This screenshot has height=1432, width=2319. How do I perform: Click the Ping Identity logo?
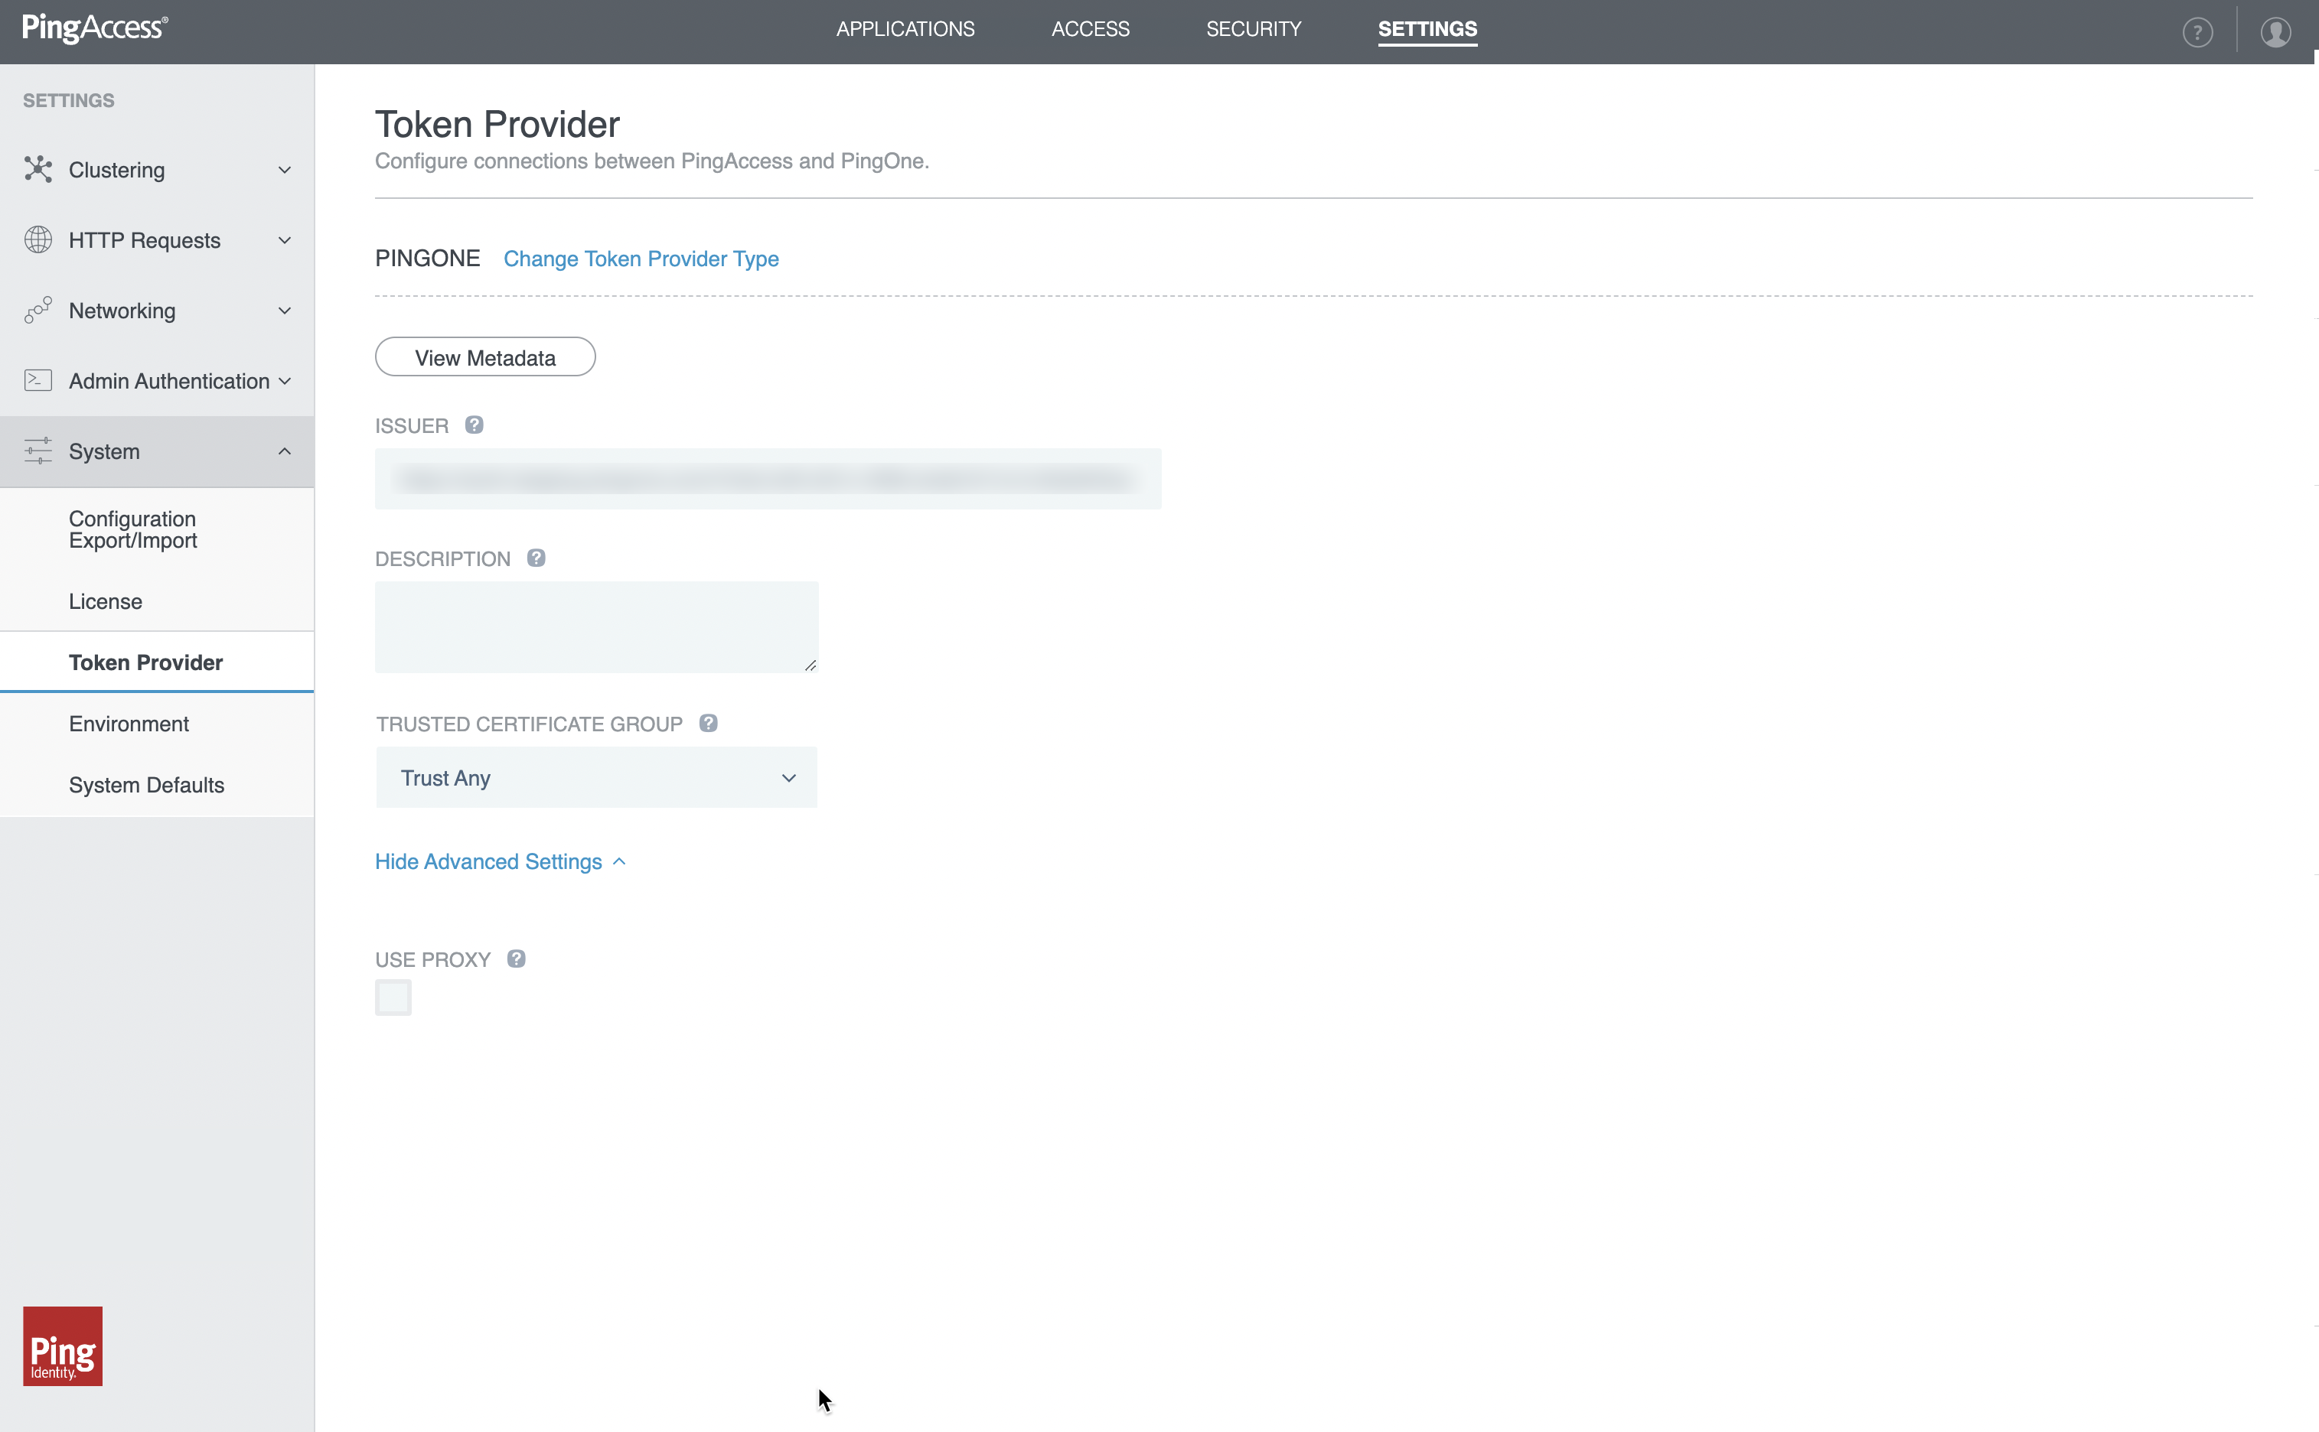coord(63,1346)
